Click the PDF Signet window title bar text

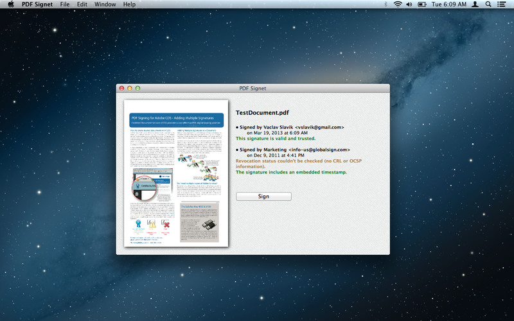(253, 88)
